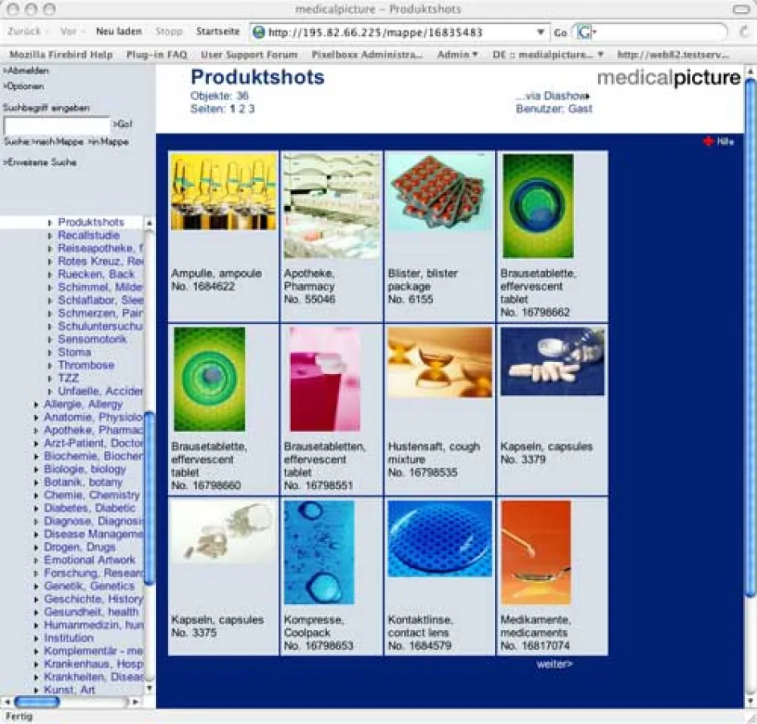Click the Suchbegriff search input field
Screen dimensions: 757x724
click(56, 125)
